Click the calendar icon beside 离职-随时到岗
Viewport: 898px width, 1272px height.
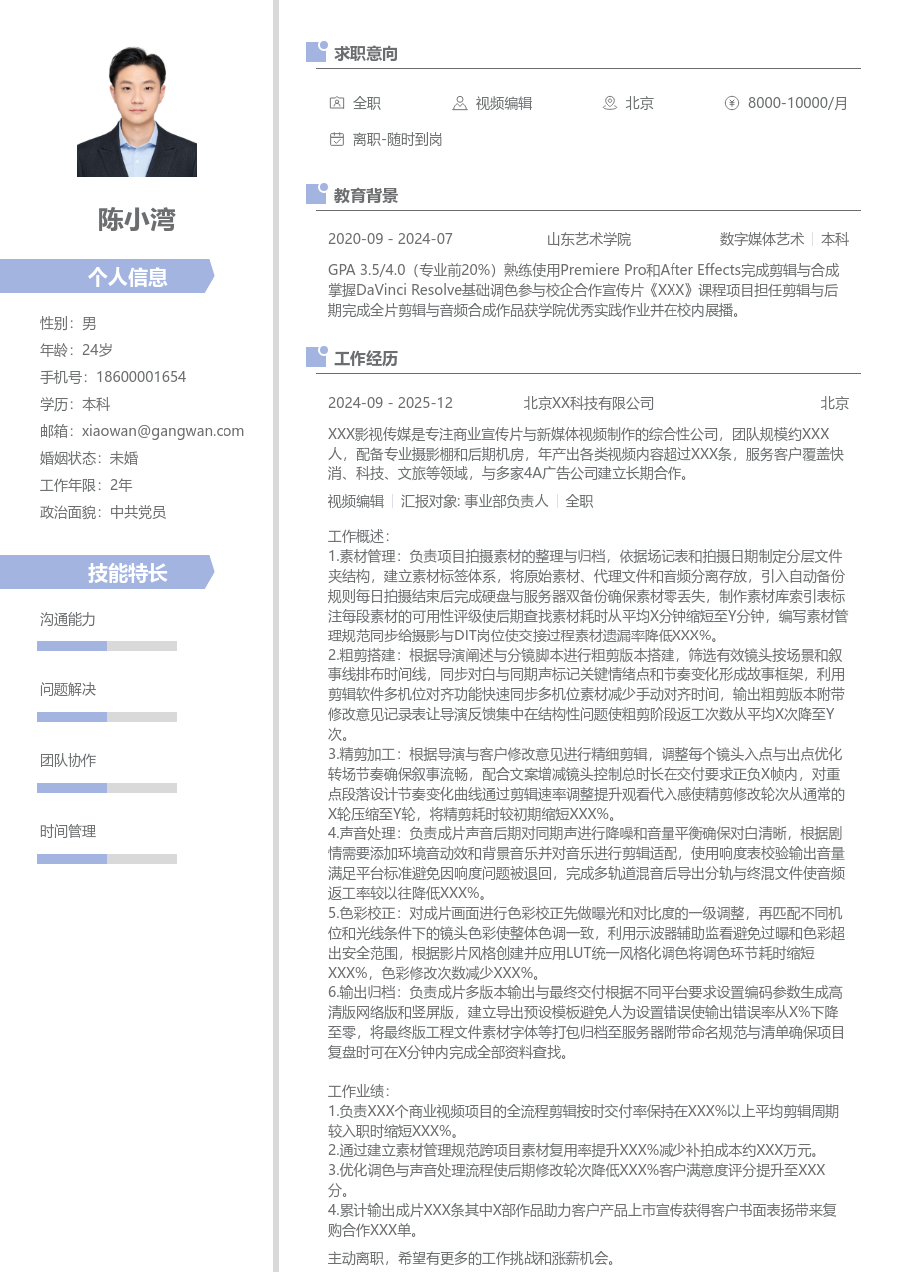click(336, 139)
